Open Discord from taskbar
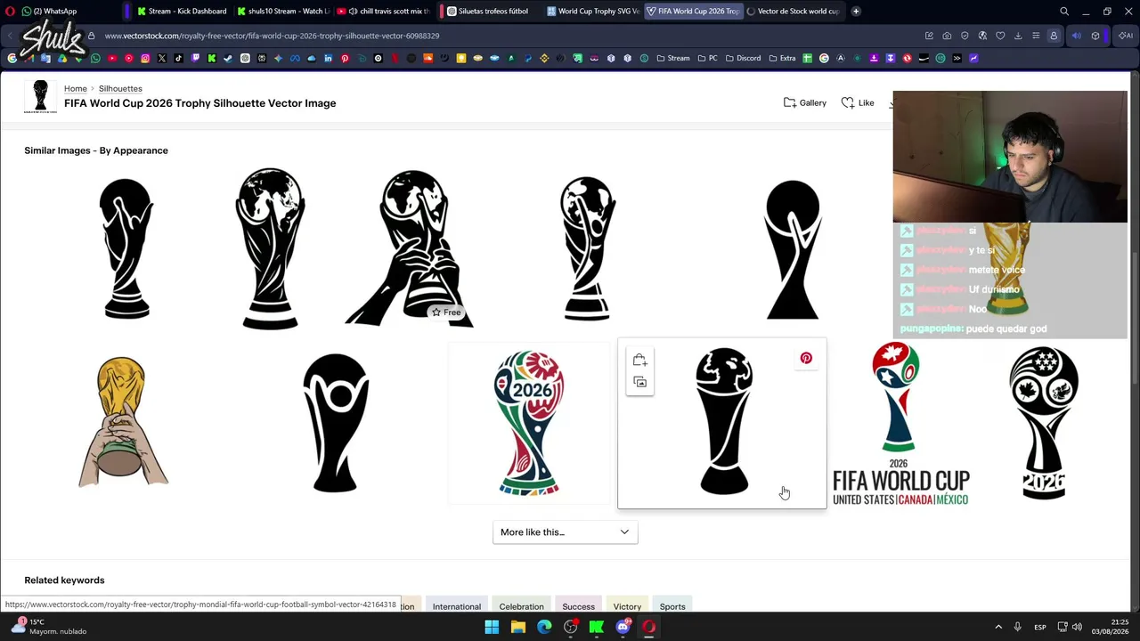This screenshot has height=641, width=1140. coord(623,627)
